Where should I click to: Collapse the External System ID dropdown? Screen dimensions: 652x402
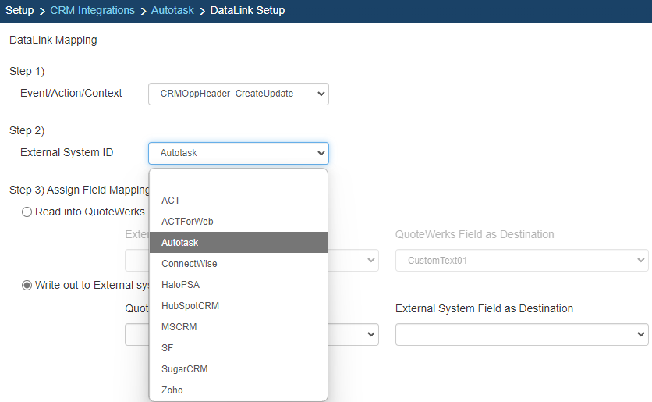click(x=239, y=153)
